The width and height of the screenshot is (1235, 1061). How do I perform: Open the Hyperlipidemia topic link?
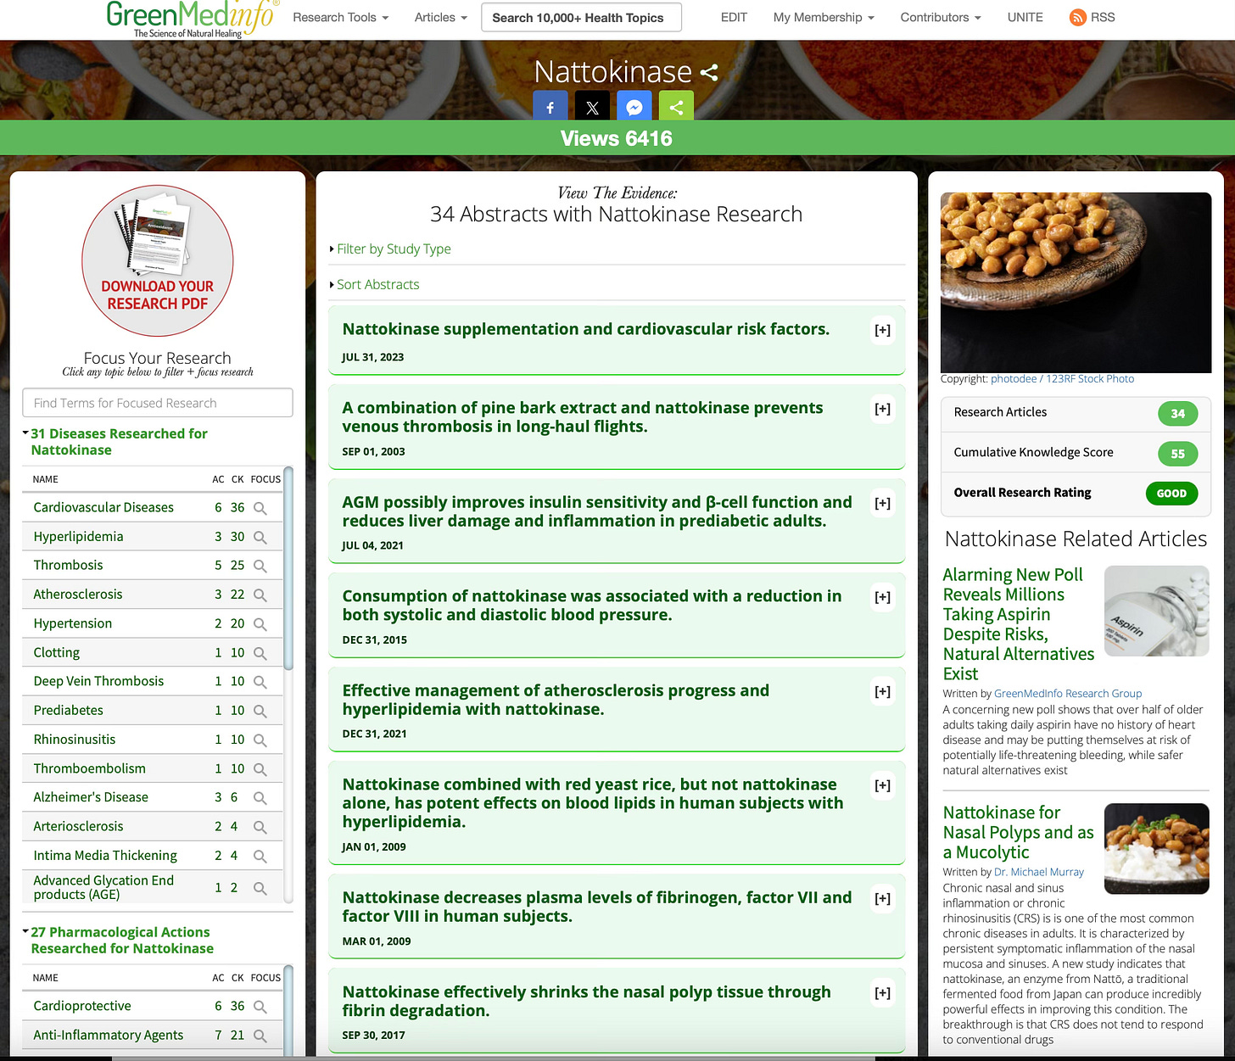tap(78, 536)
